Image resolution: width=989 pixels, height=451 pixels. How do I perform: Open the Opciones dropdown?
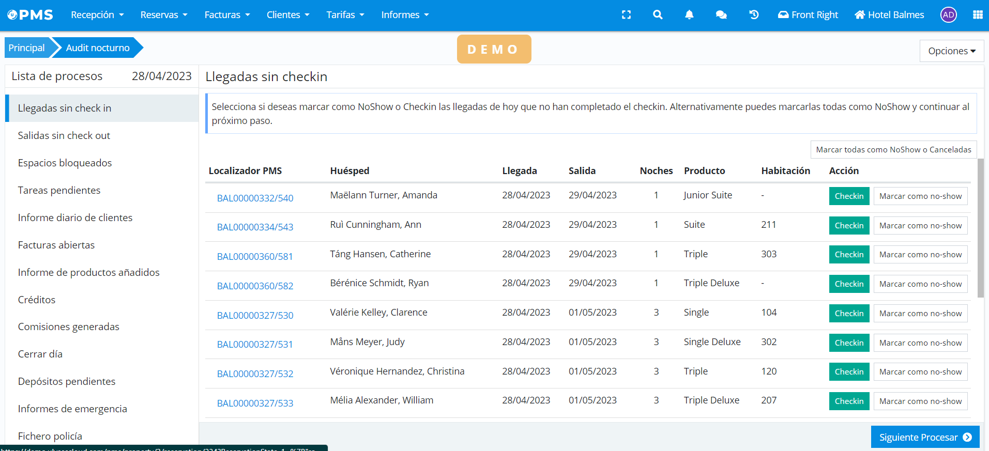click(951, 51)
